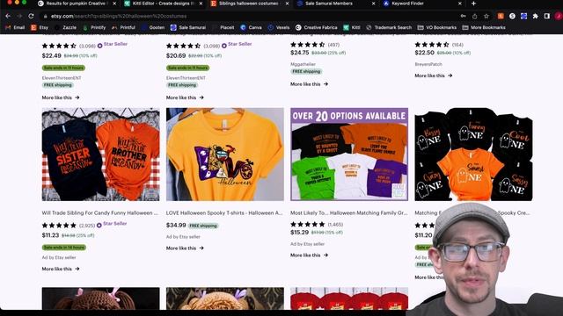Screen dimensions: 563x316
Task: Click shop name ElevenThirteenENT under $22.49
Action: point(62,78)
